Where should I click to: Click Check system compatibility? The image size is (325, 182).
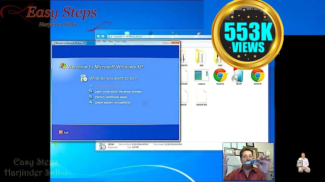point(113,103)
